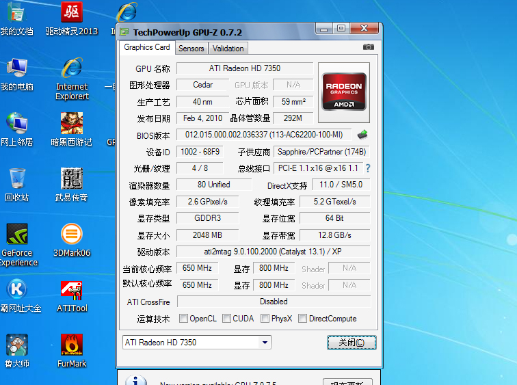
Task: Click the device ID 1002 - 68F9
Action: [200, 152]
